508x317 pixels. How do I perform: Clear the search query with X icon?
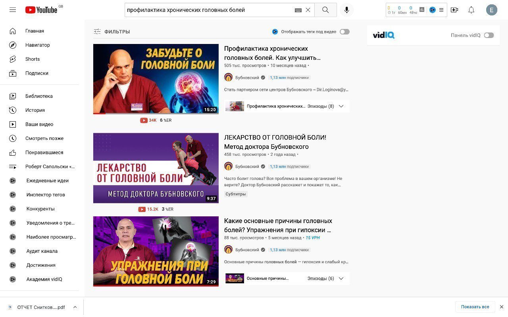coord(308,10)
